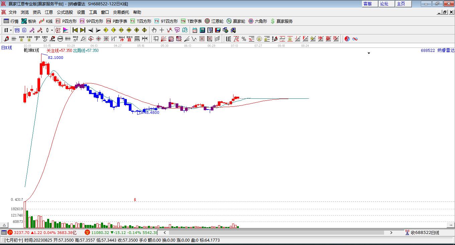Jump to last bar icon
This screenshot has height=245, width=455.
(83, 30)
